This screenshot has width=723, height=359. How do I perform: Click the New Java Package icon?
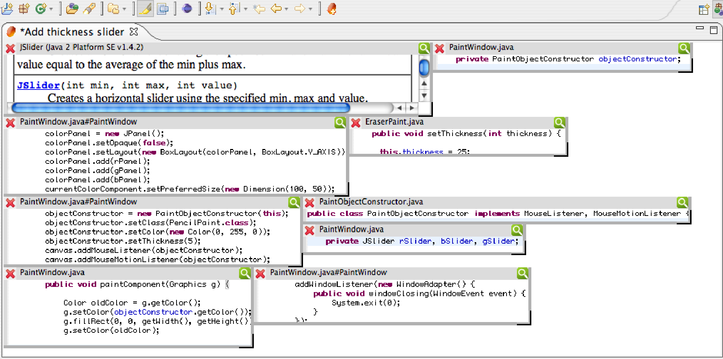pos(24,9)
